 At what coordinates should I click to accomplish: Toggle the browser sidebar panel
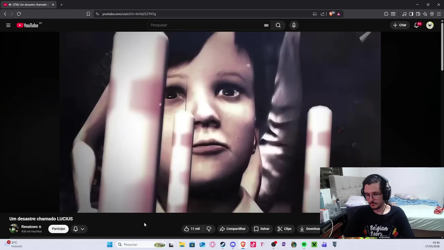(411, 14)
